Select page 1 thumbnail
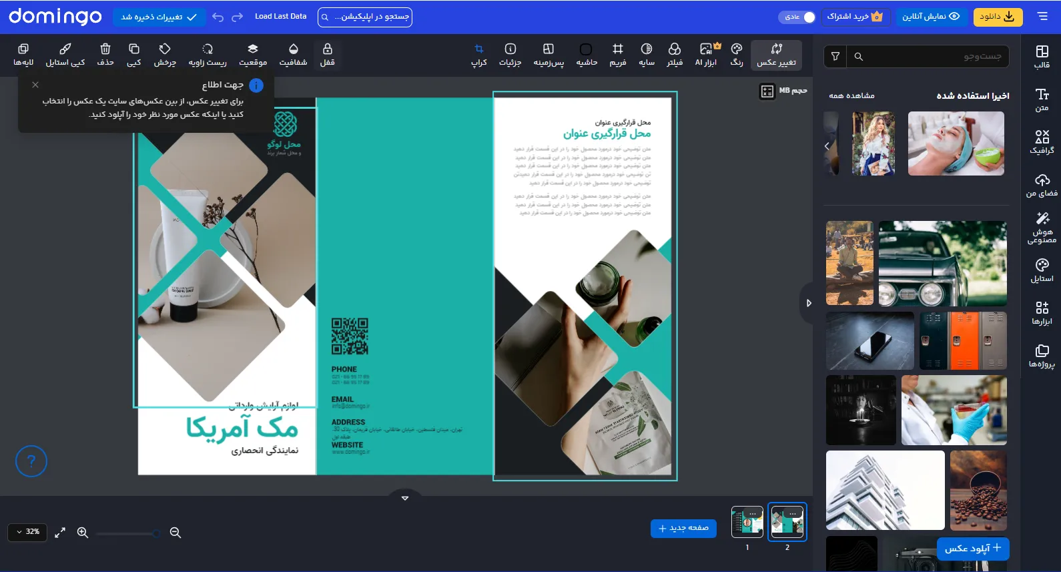 (x=747, y=521)
